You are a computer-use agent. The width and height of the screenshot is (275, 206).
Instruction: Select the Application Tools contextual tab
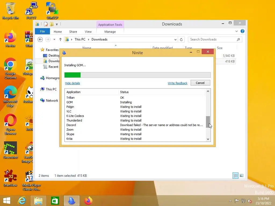[x=110, y=24]
